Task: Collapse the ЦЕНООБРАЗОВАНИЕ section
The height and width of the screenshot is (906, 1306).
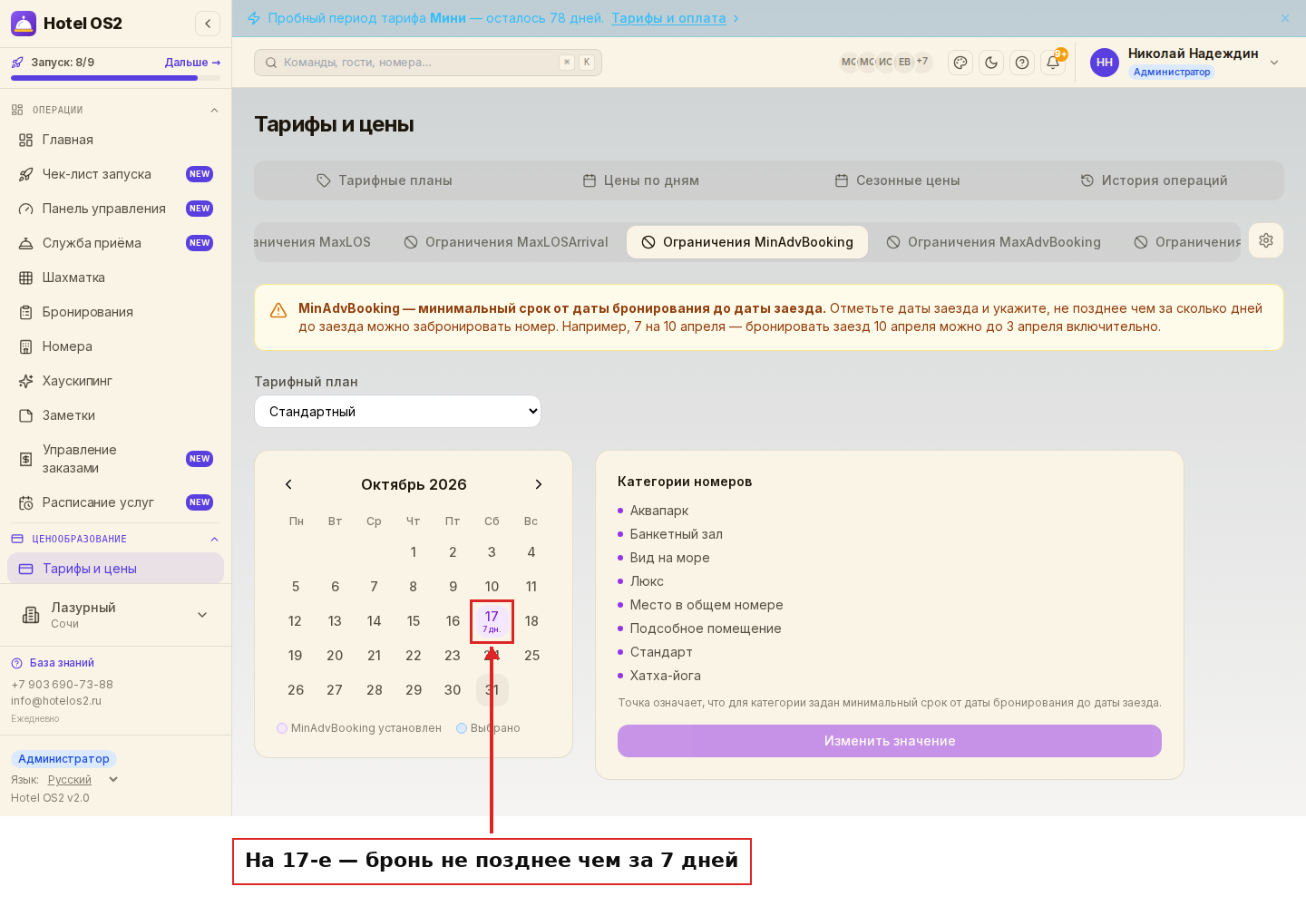Action: 115,539
